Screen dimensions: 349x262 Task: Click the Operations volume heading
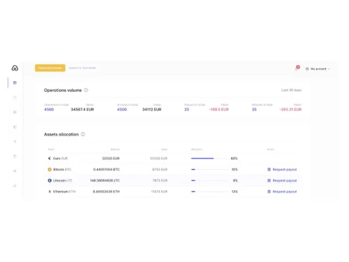coord(63,90)
